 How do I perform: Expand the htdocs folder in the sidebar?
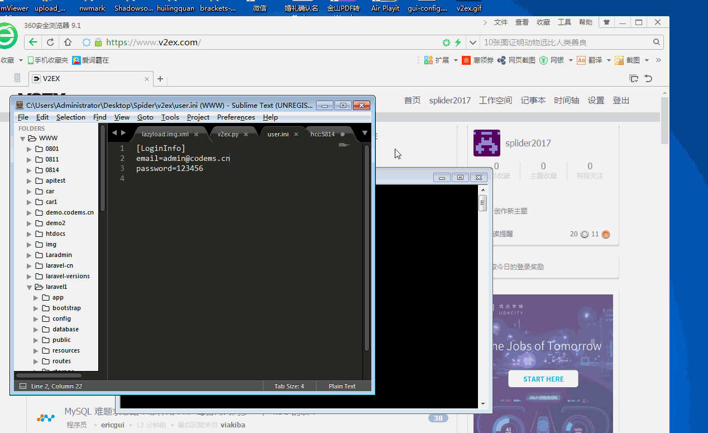(x=29, y=234)
